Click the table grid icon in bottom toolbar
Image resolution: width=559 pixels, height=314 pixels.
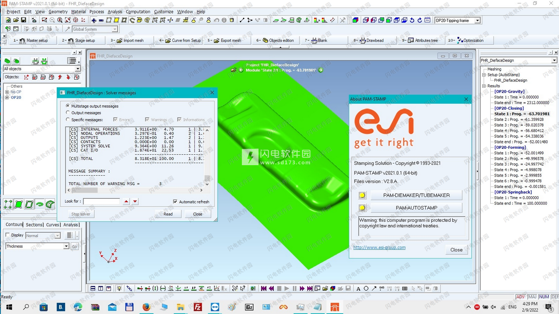pos(404,288)
